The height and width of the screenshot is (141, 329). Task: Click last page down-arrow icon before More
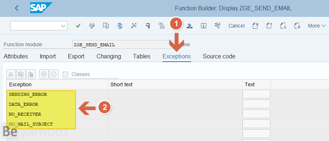click(x=297, y=26)
